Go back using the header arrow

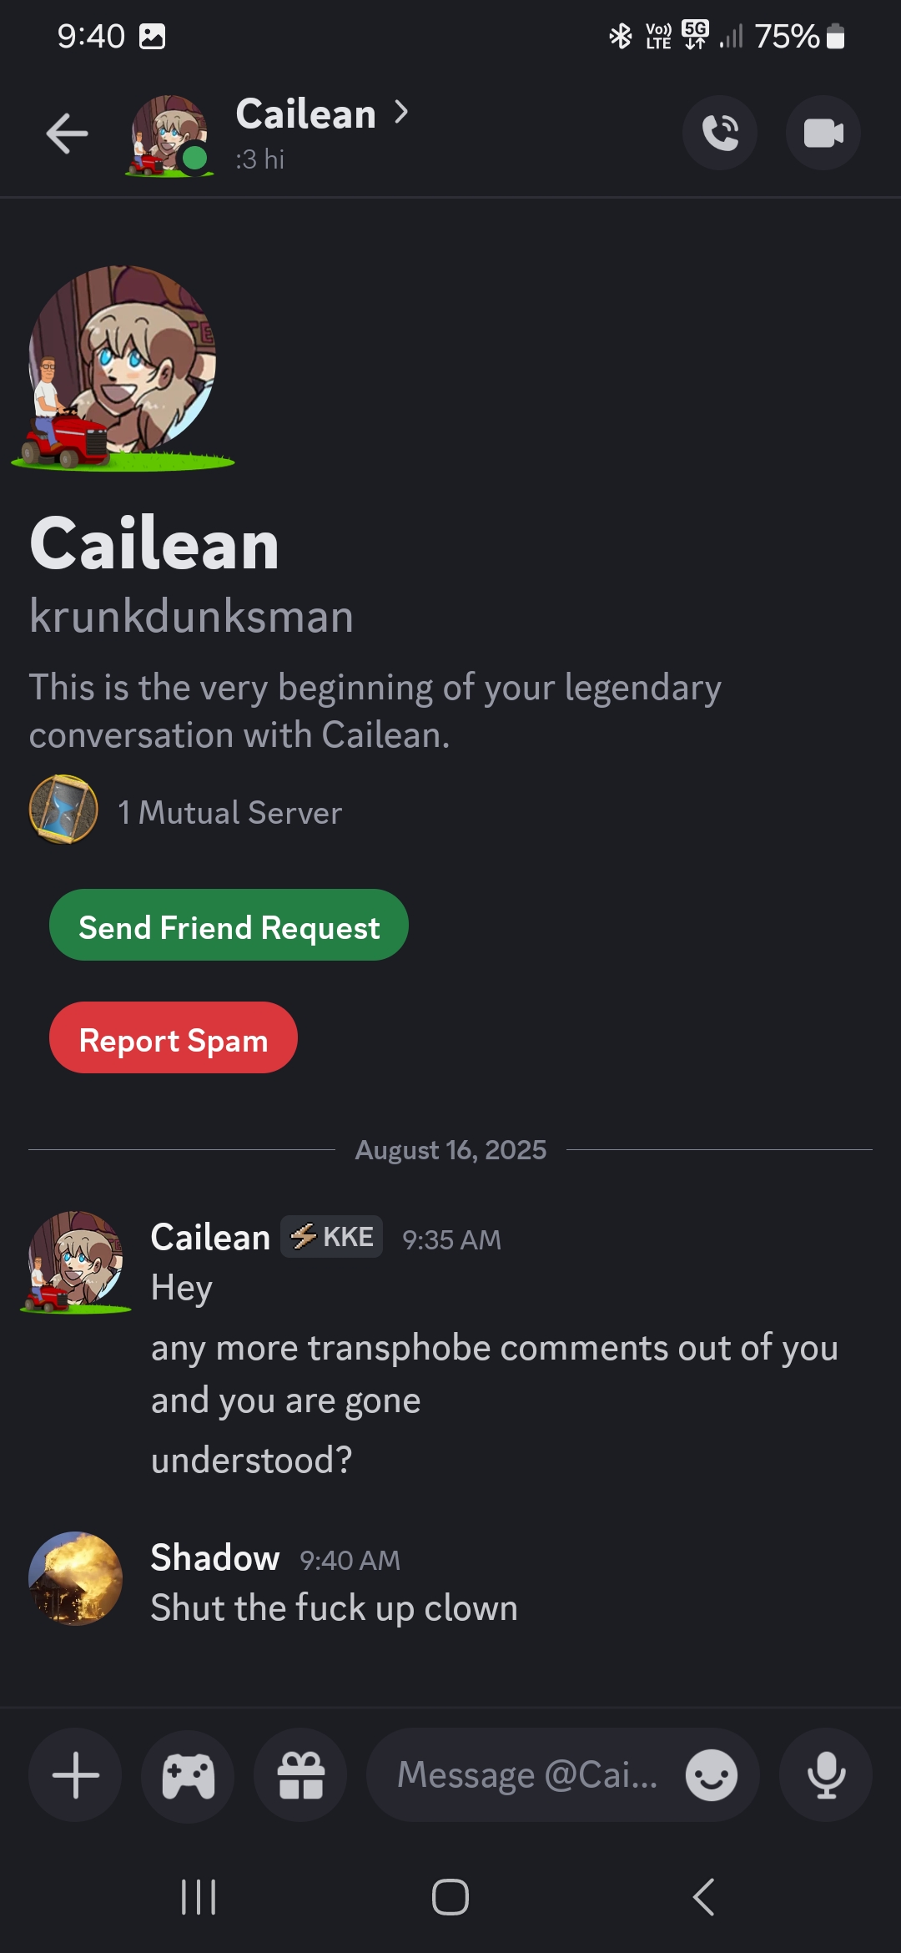(67, 134)
